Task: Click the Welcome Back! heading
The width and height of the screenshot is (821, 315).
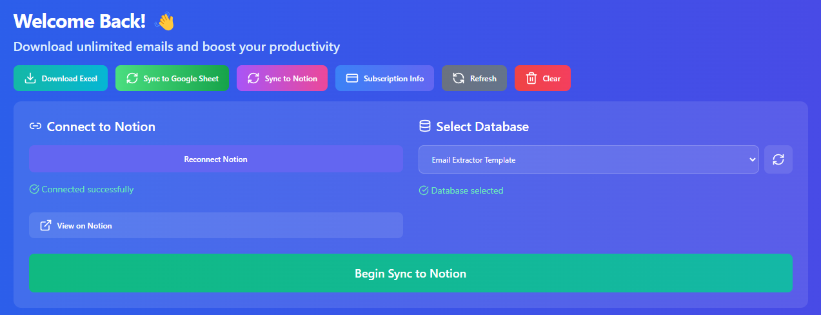Action: [x=79, y=21]
